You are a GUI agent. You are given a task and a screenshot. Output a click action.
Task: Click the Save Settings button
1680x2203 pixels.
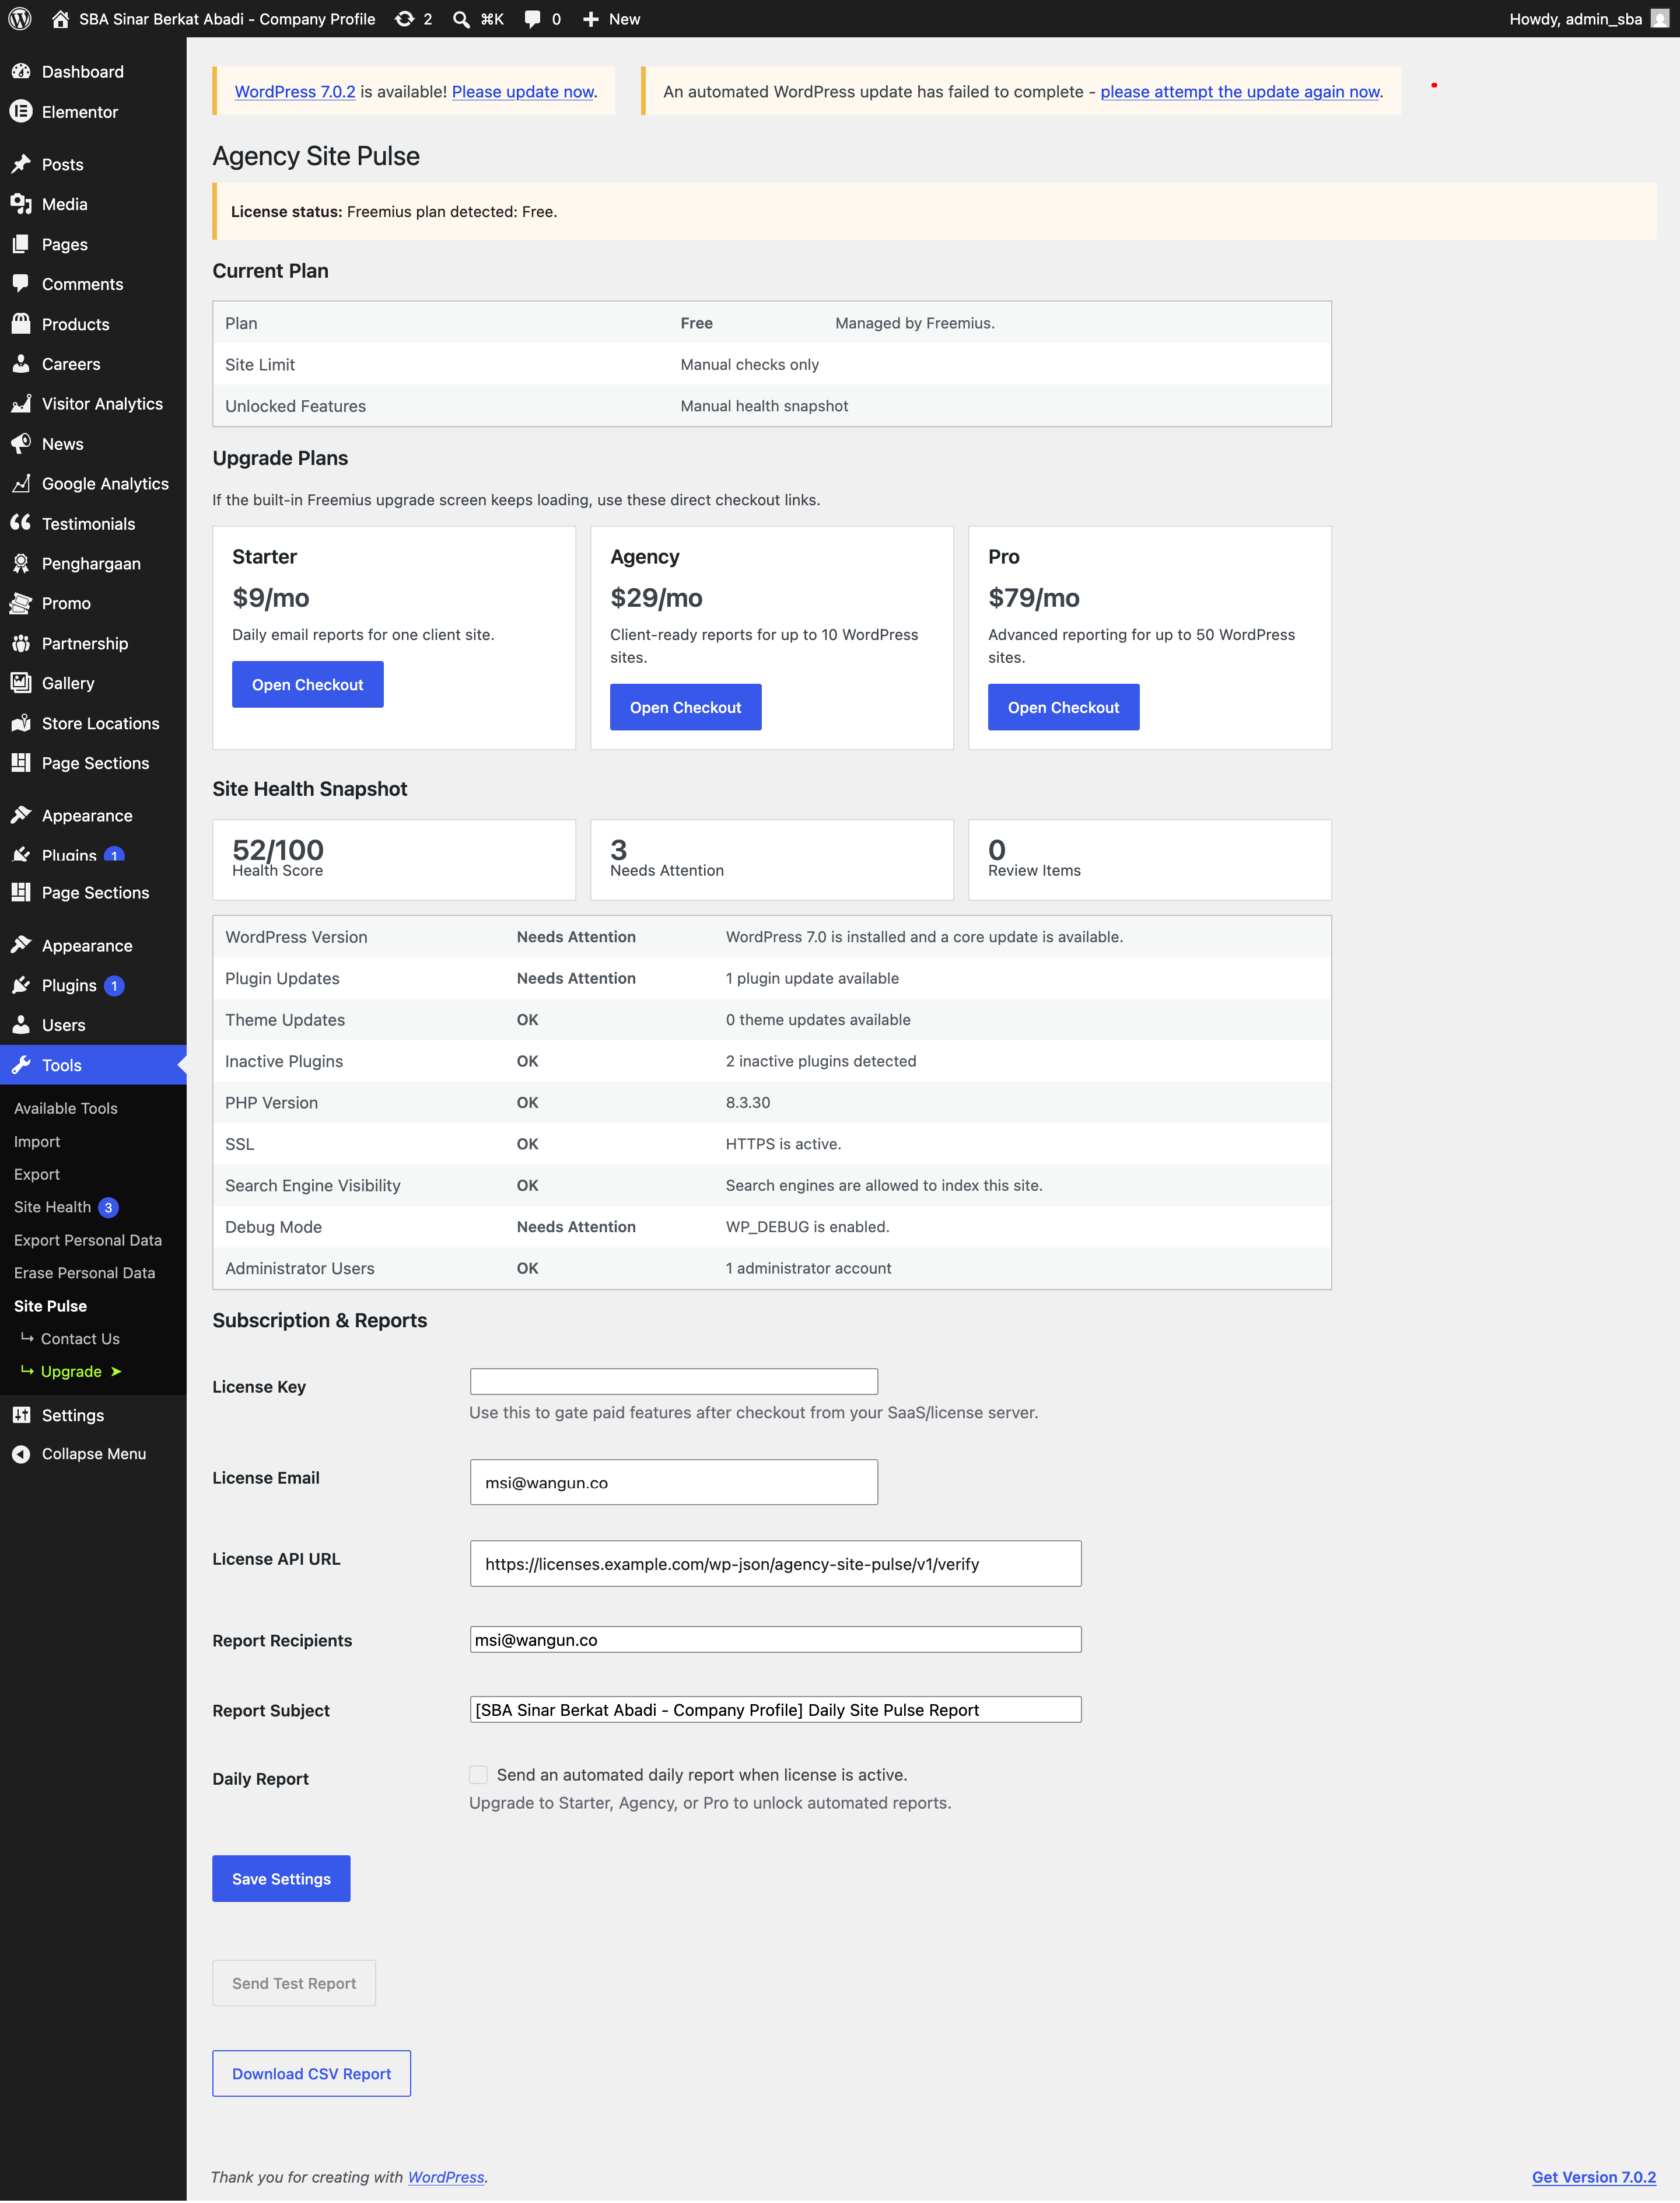pos(281,1879)
